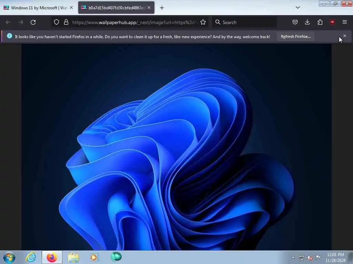Focus the Firefox Search box
Viewport: 353px width, 264px height.
(244, 22)
